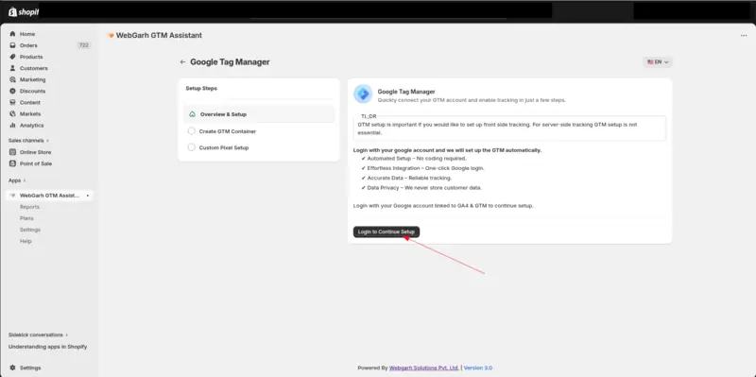The width and height of the screenshot is (756, 377).
Task: Open the Content icon in the sidebar
Action: [13, 103]
